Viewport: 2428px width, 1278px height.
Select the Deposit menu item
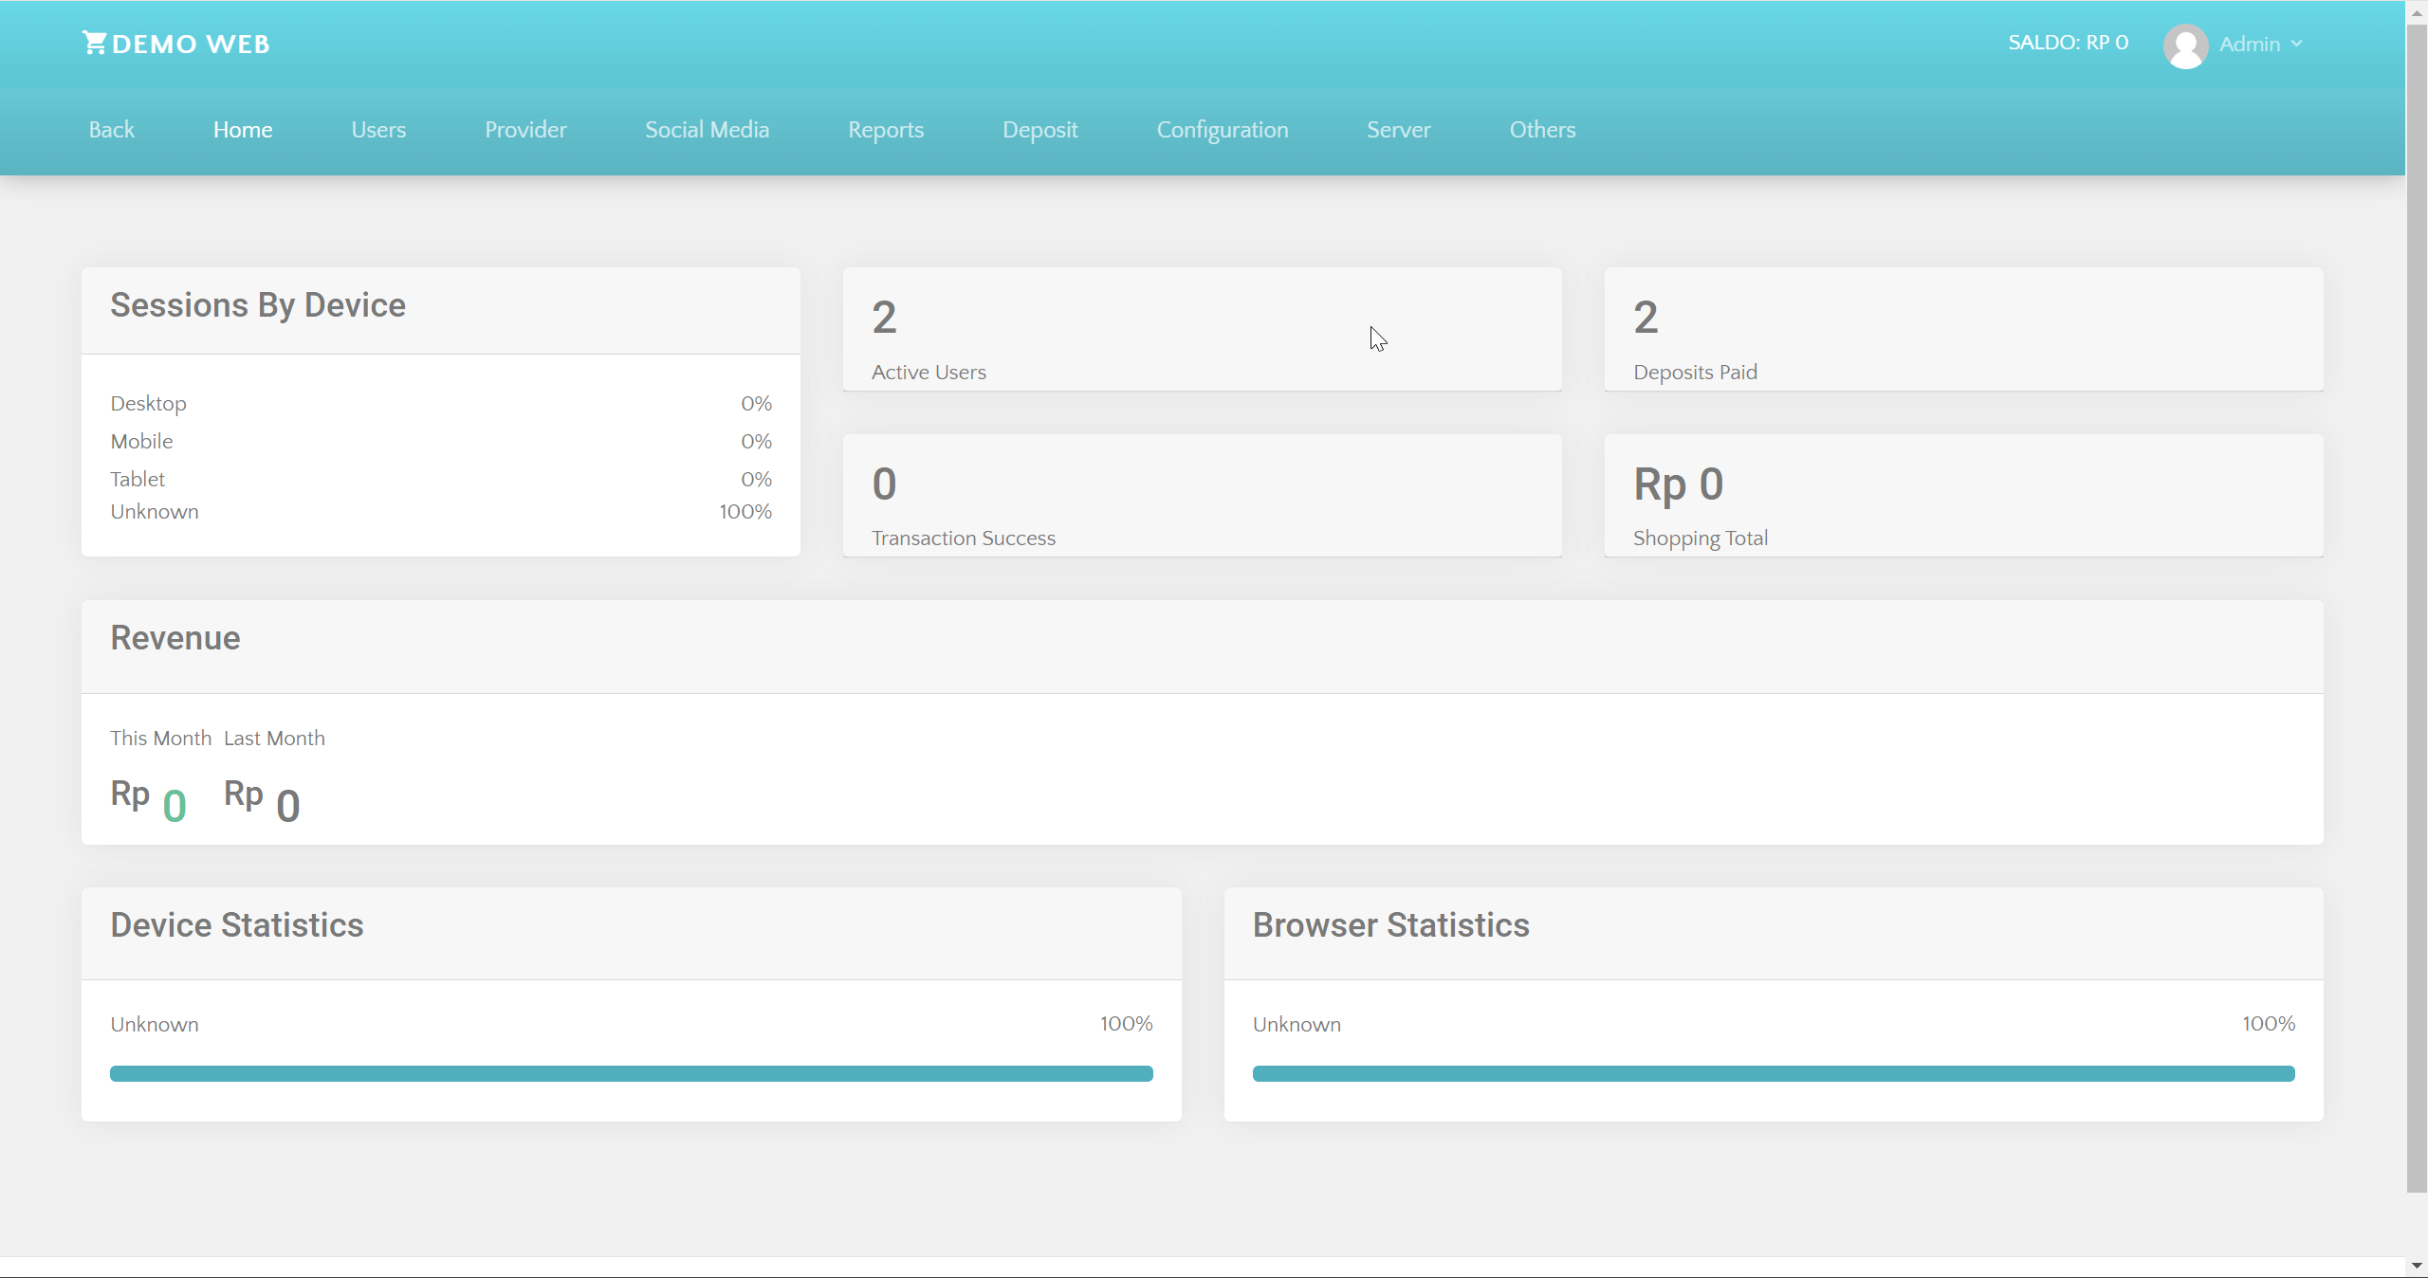pyautogui.click(x=1039, y=130)
